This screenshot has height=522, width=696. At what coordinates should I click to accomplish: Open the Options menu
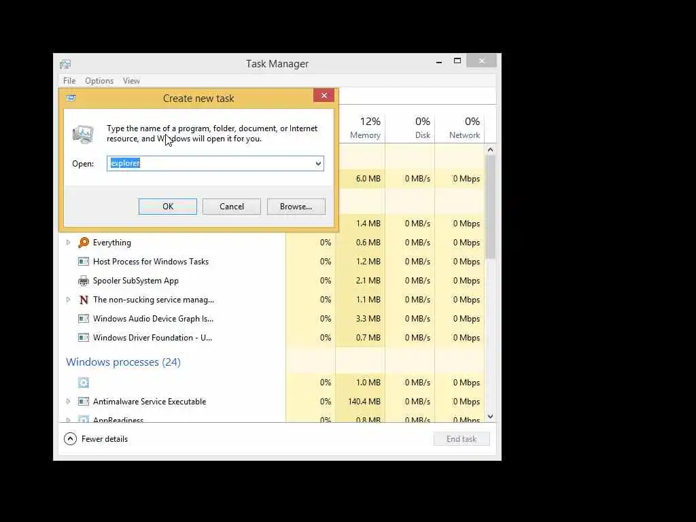[99, 81]
